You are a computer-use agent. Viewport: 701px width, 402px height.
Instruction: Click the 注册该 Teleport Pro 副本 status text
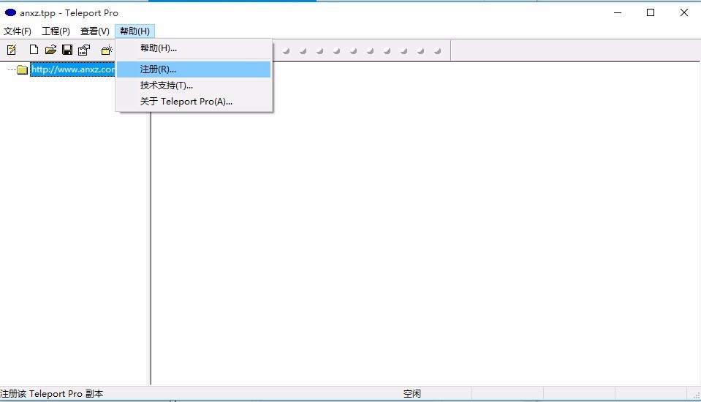click(x=51, y=393)
